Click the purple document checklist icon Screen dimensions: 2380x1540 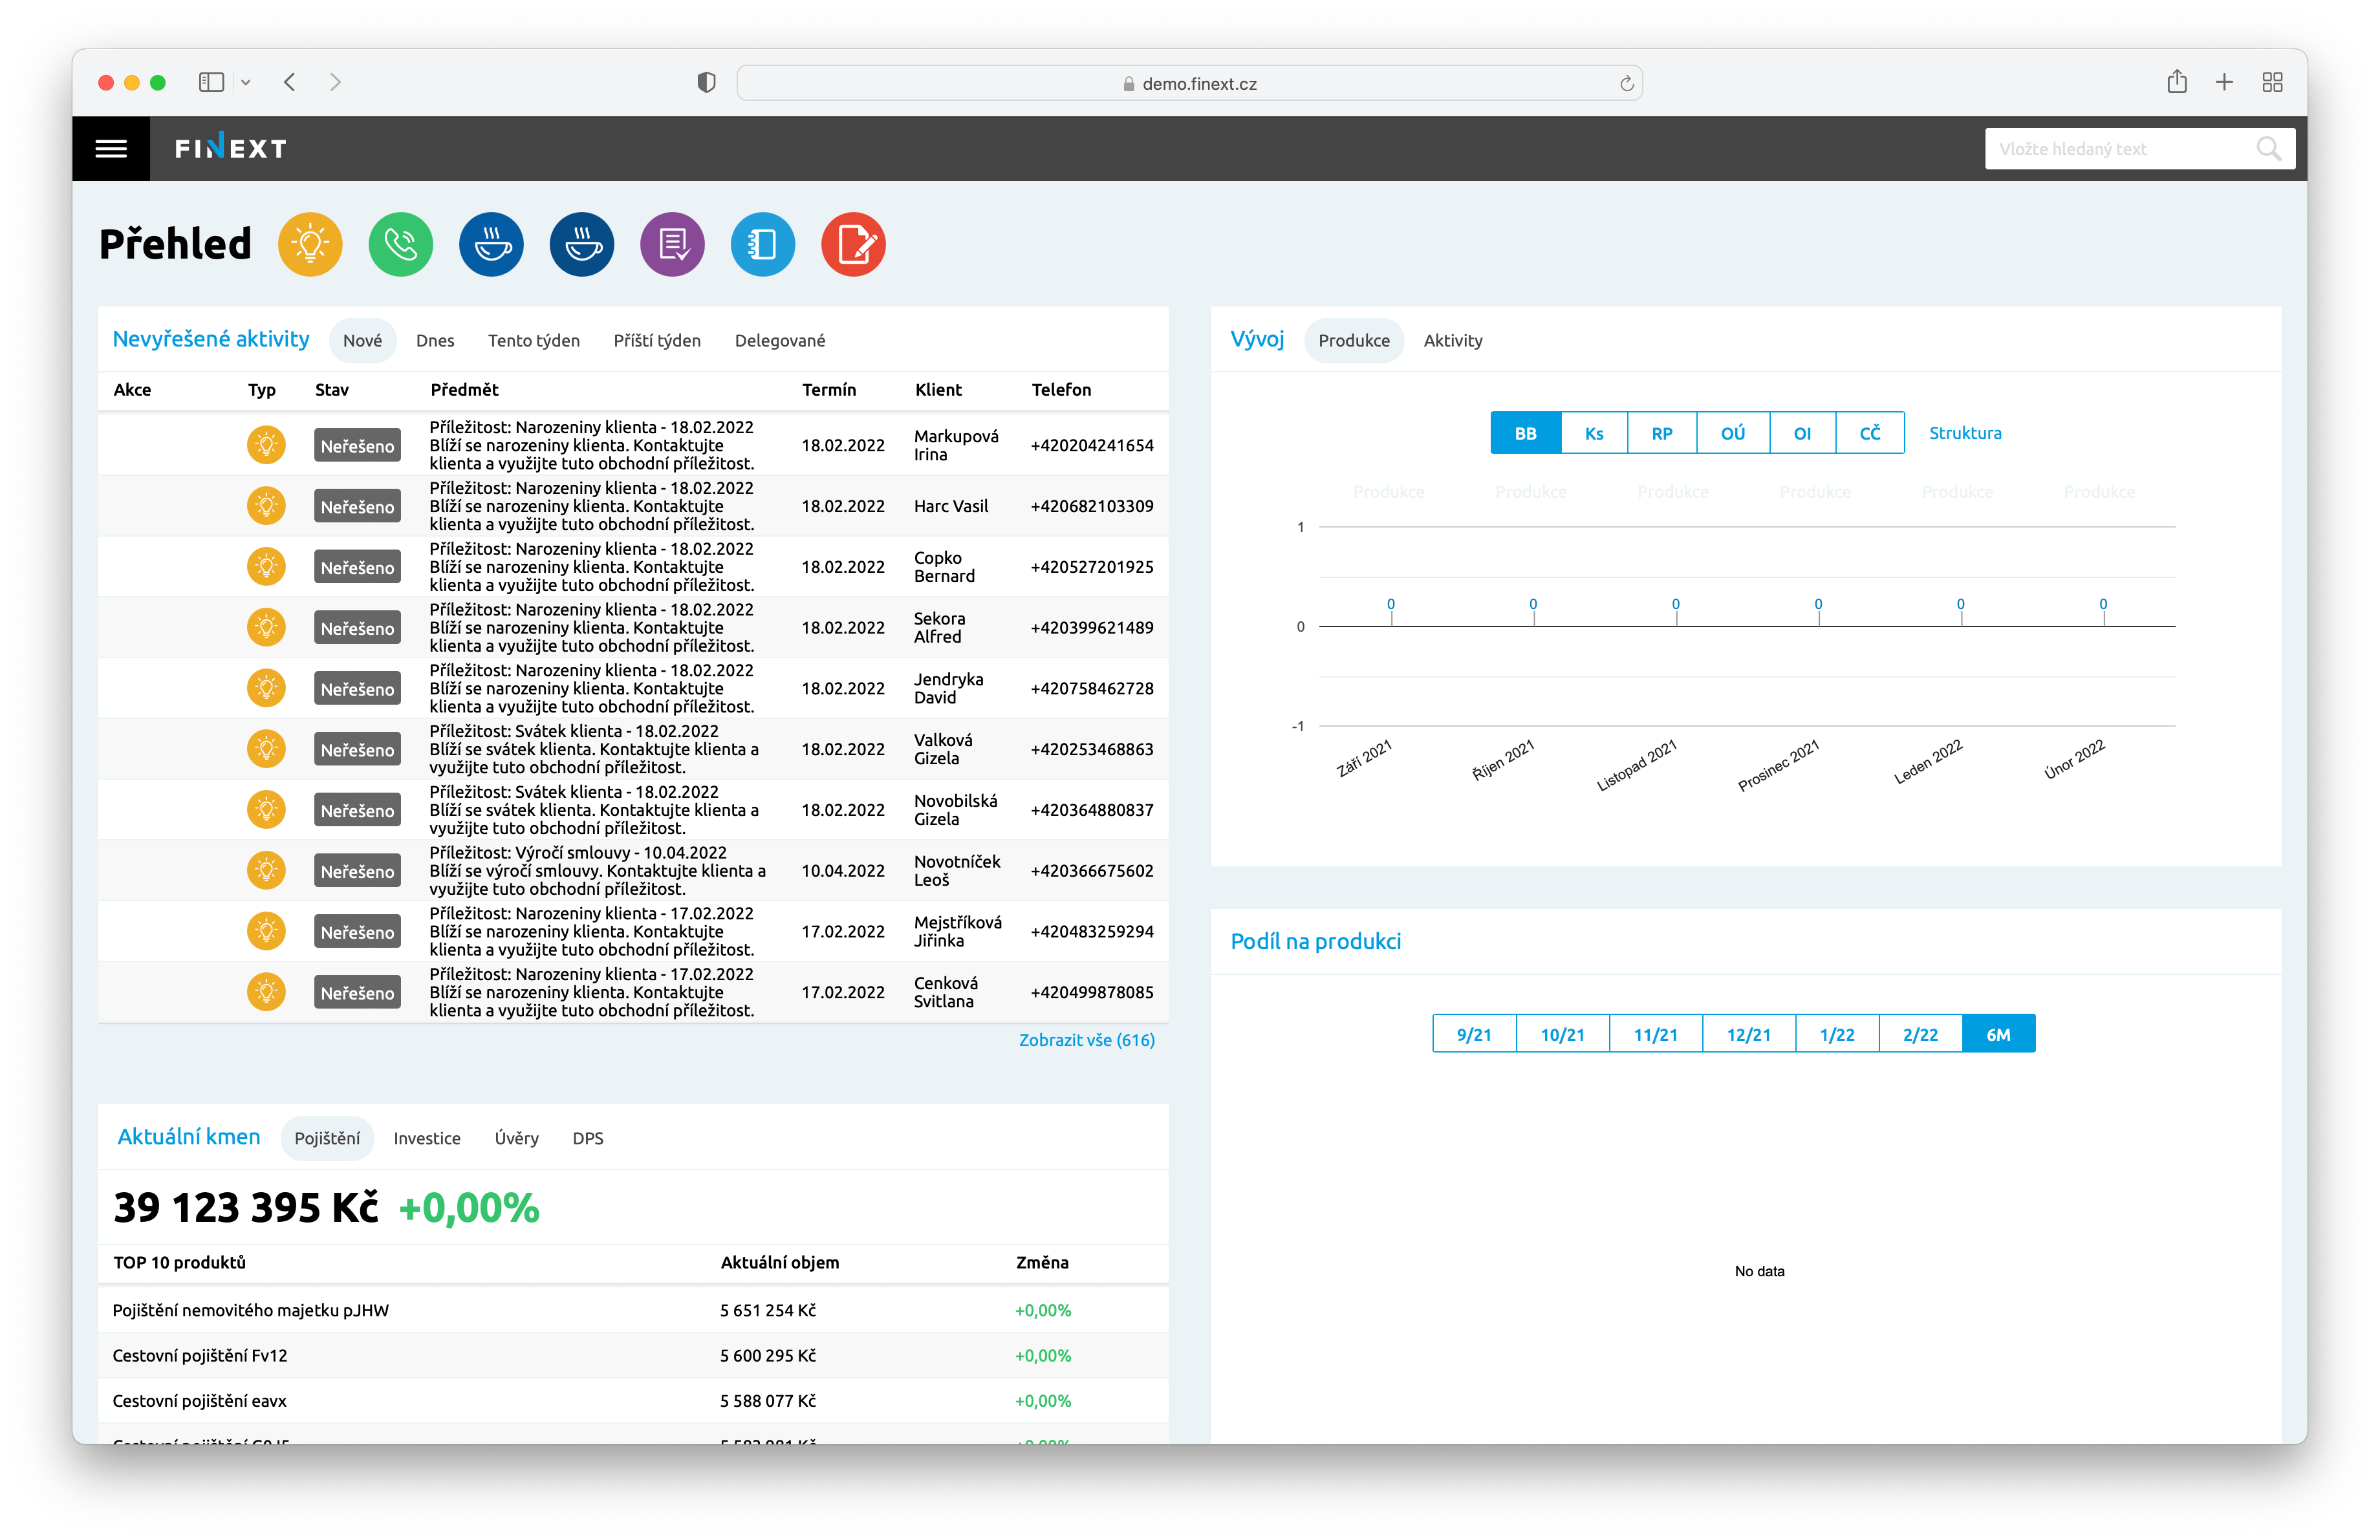(672, 245)
